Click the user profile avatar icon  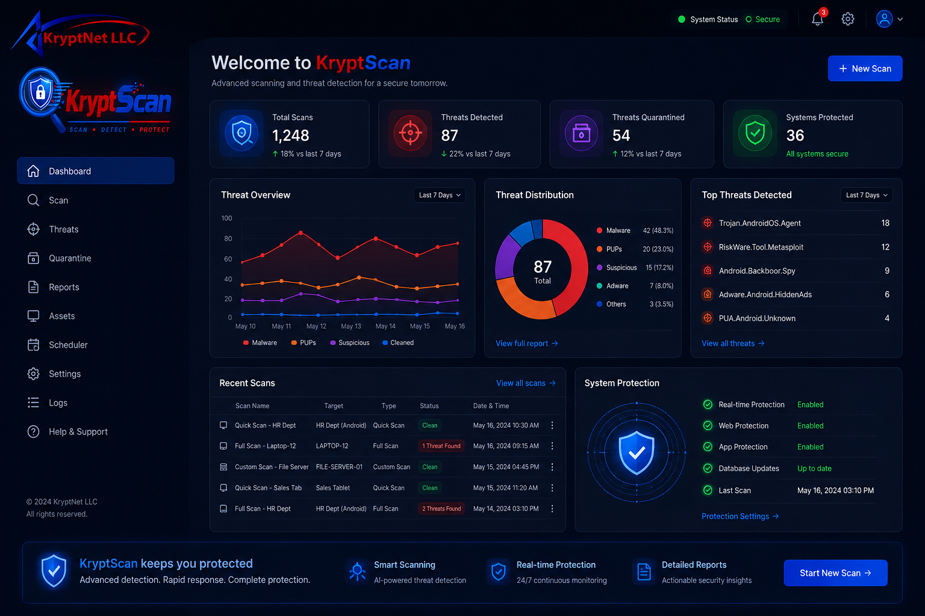click(884, 19)
